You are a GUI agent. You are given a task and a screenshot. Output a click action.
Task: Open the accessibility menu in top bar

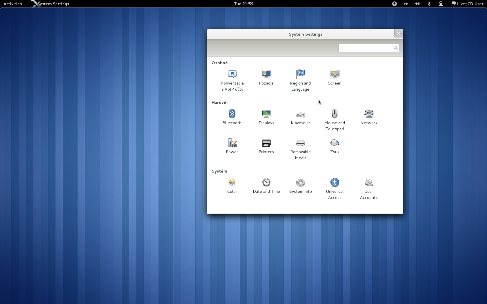coord(394,4)
